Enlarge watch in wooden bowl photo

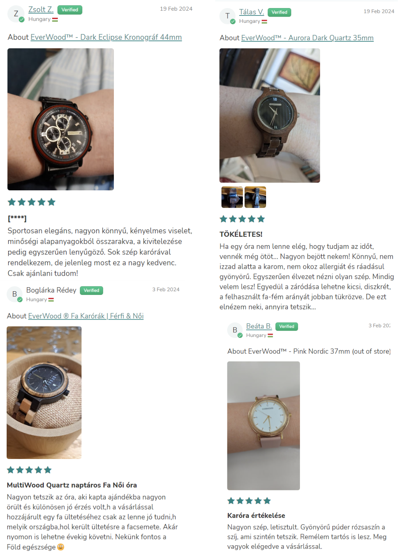pos(44,393)
